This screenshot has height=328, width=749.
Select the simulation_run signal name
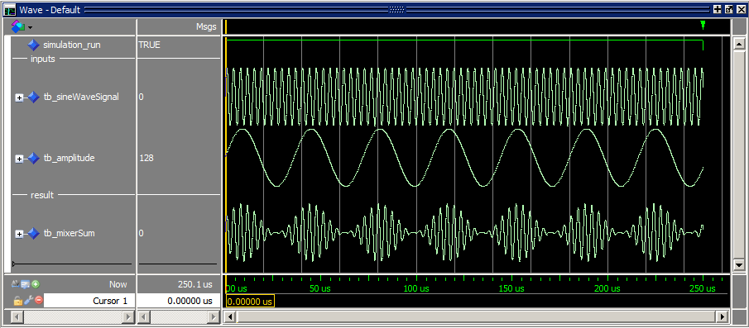tap(72, 45)
